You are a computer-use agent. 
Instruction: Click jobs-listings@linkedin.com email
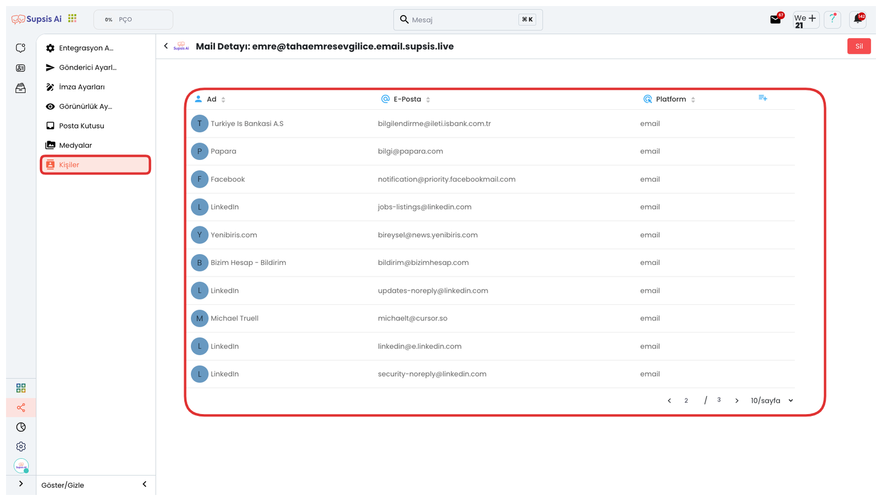[425, 207]
